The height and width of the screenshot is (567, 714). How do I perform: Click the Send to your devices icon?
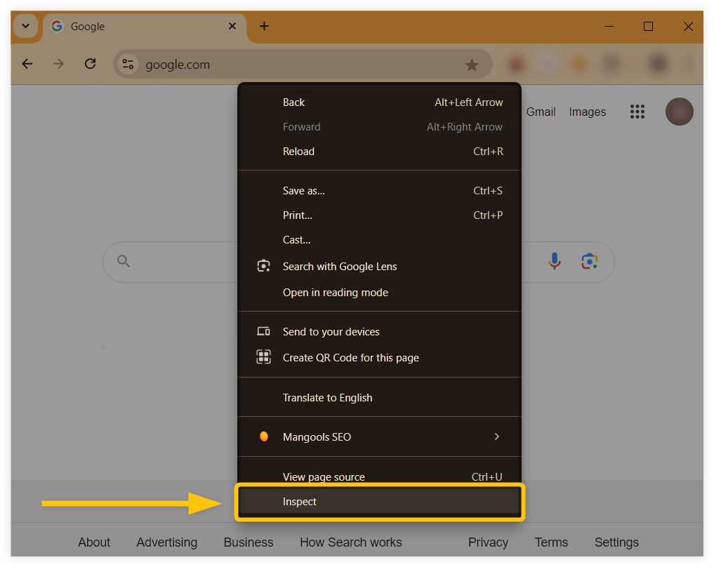click(x=264, y=331)
